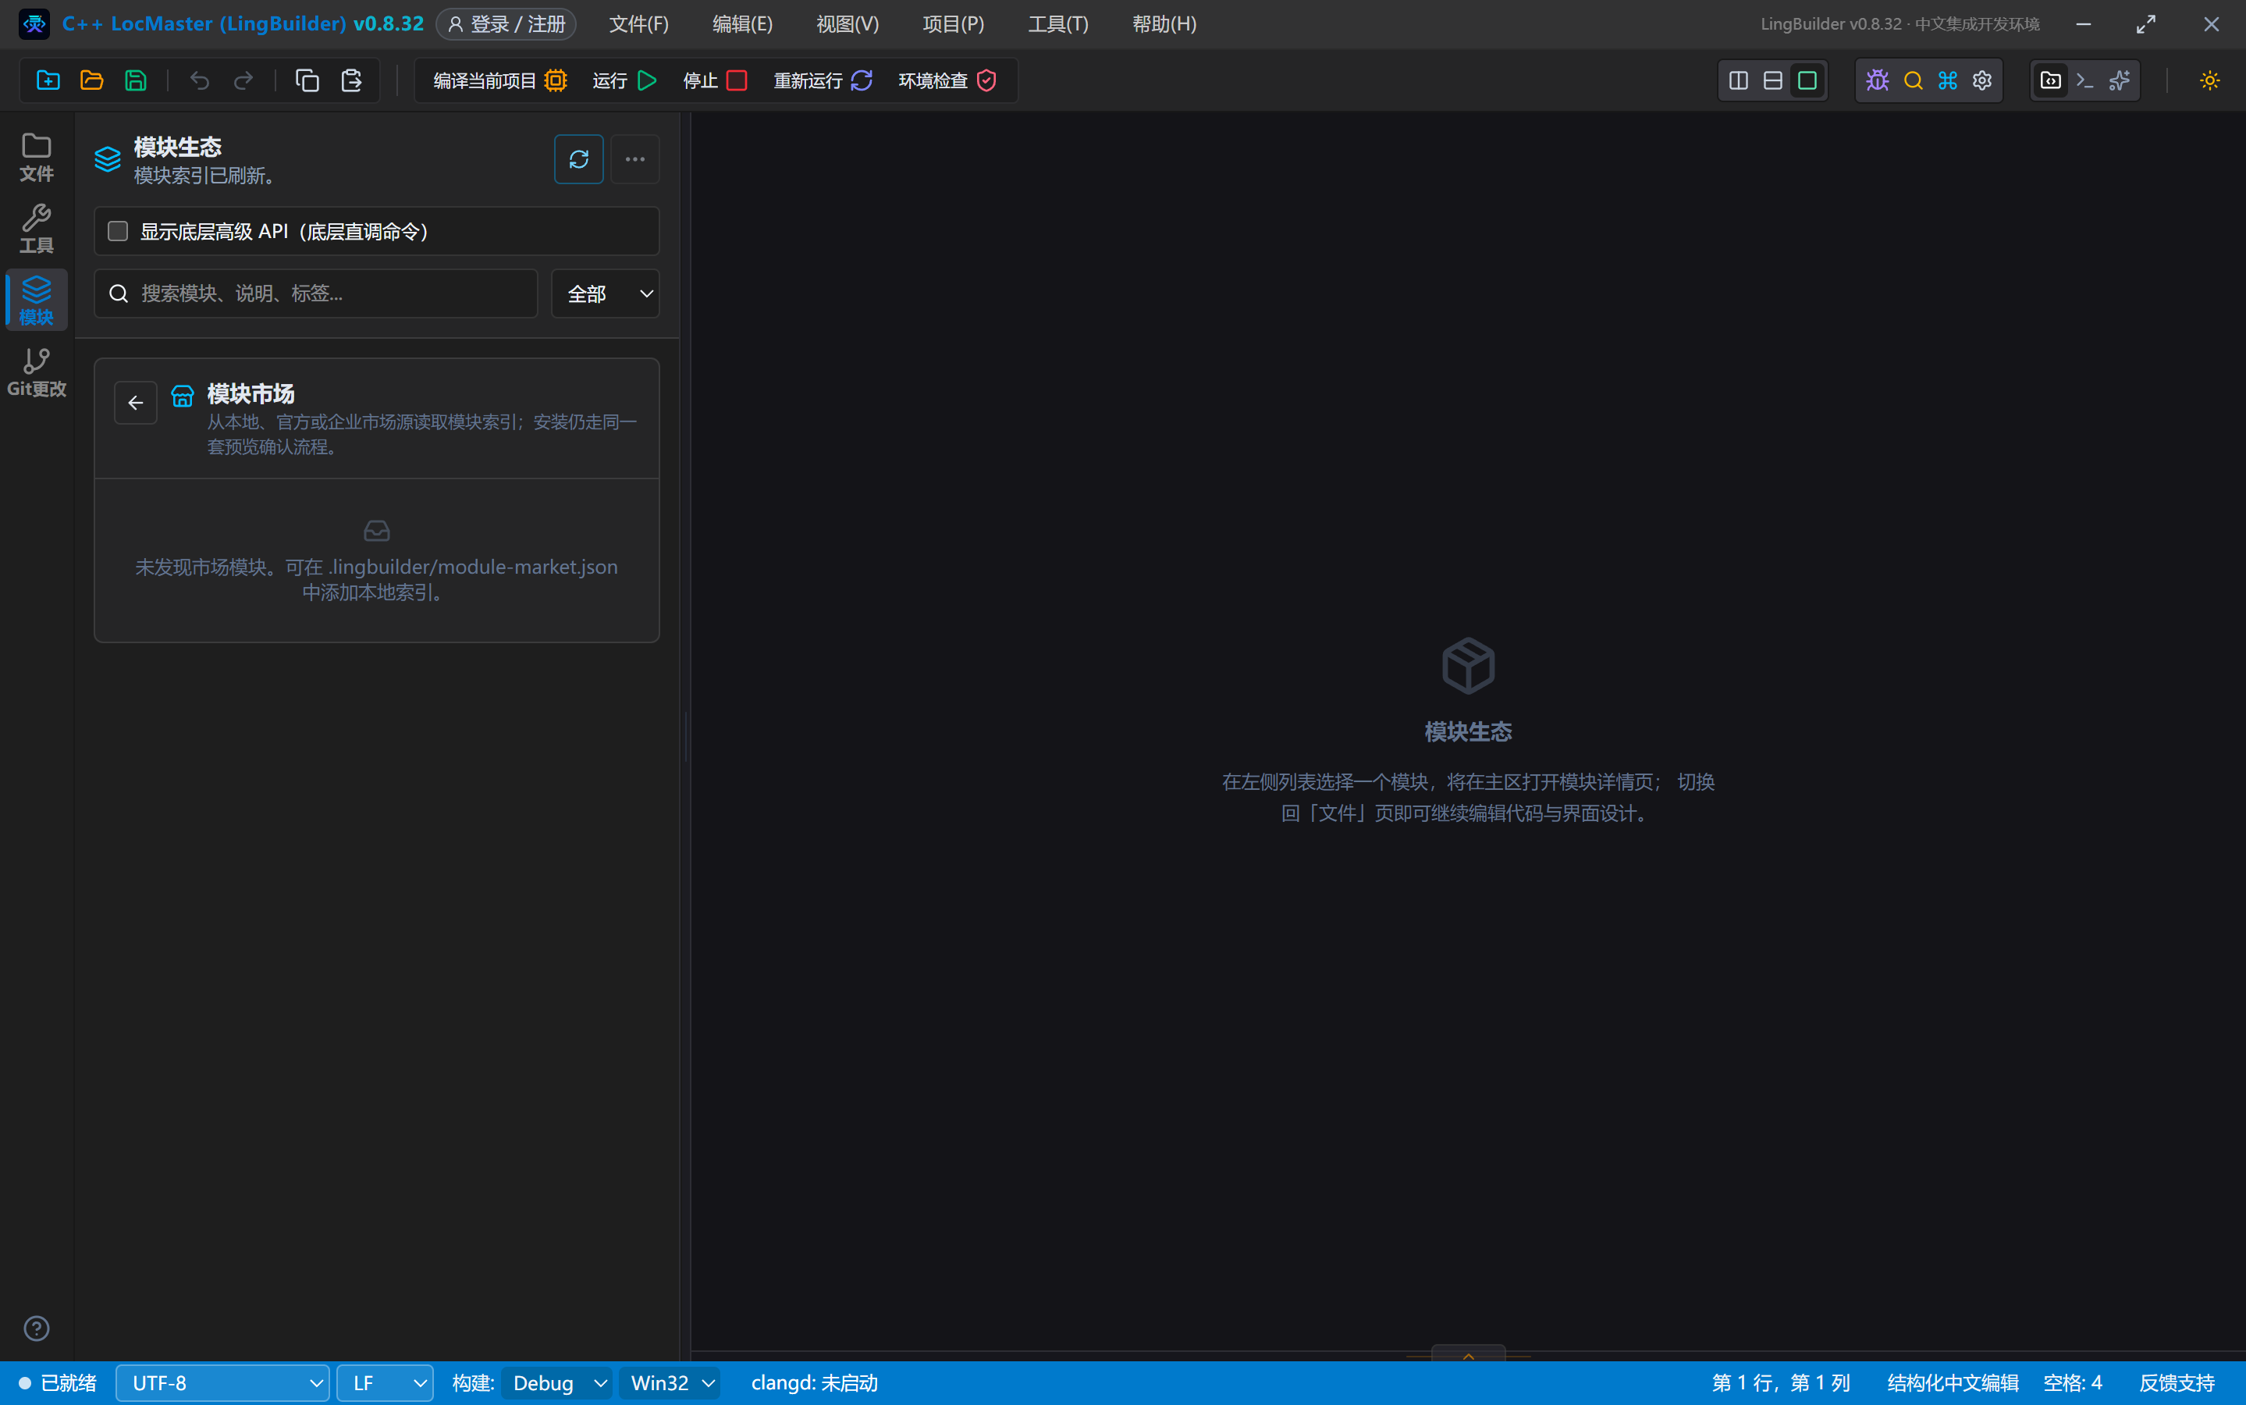Toggle the split vertical layout icon
The height and width of the screenshot is (1405, 2246).
click(1739, 81)
